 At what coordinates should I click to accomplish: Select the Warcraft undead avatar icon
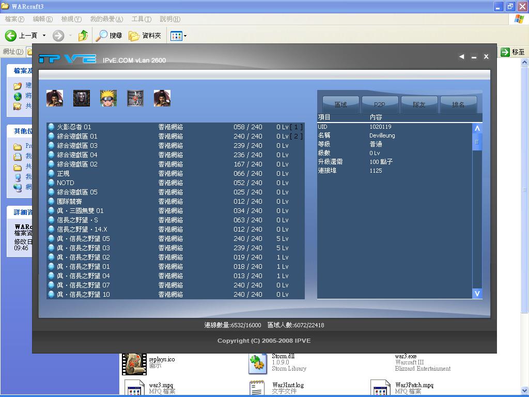point(82,98)
